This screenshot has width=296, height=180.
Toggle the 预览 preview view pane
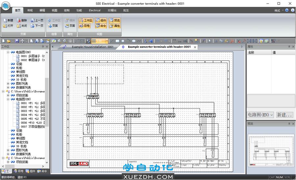[x=114, y=20]
